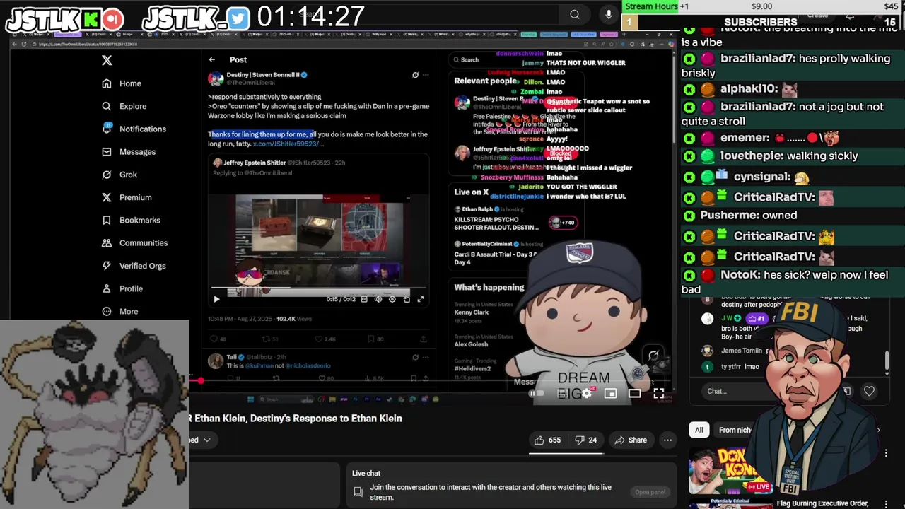Open the @nicholasdeorio mention in Tali's reply

pos(307,365)
